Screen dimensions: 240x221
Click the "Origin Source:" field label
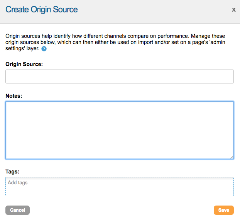point(24,64)
